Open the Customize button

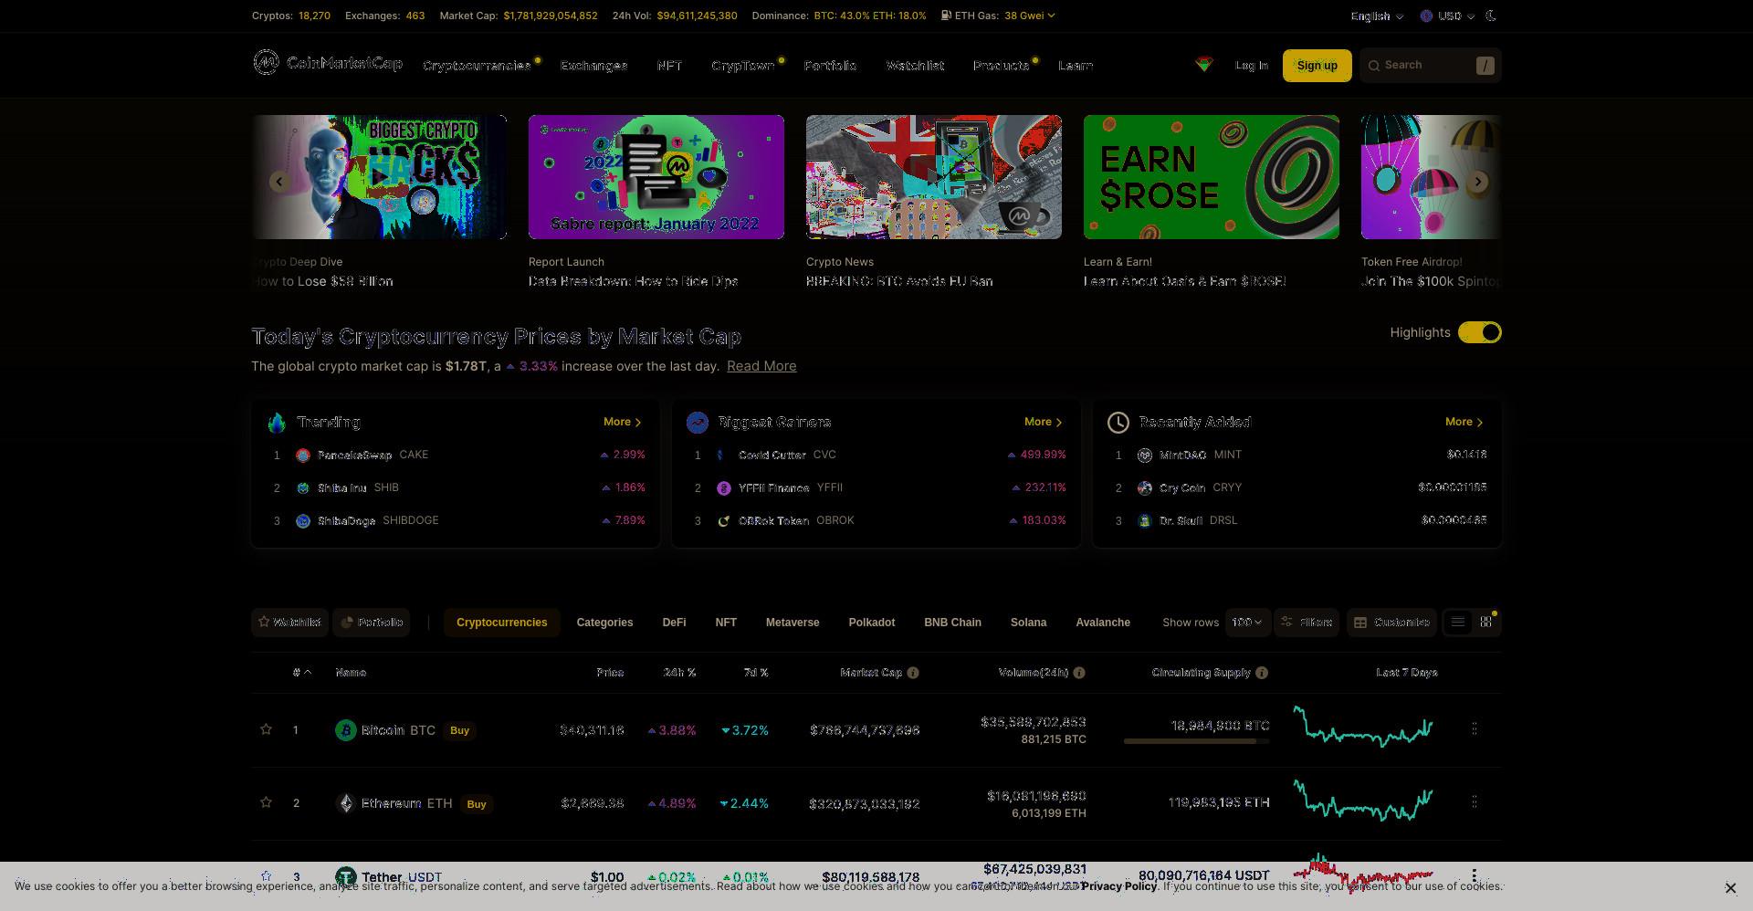(1391, 623)
